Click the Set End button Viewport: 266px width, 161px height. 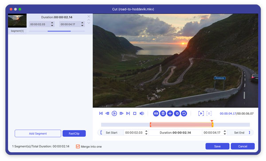point(239,133)
